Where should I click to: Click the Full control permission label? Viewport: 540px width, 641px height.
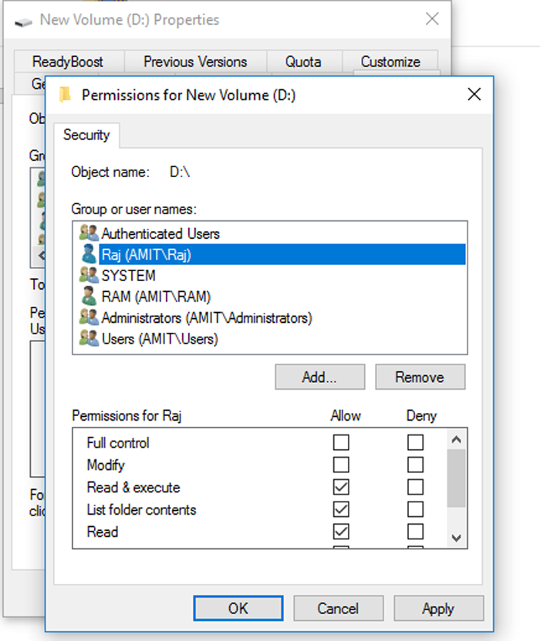pyautogui.click(x=118, y=443)
